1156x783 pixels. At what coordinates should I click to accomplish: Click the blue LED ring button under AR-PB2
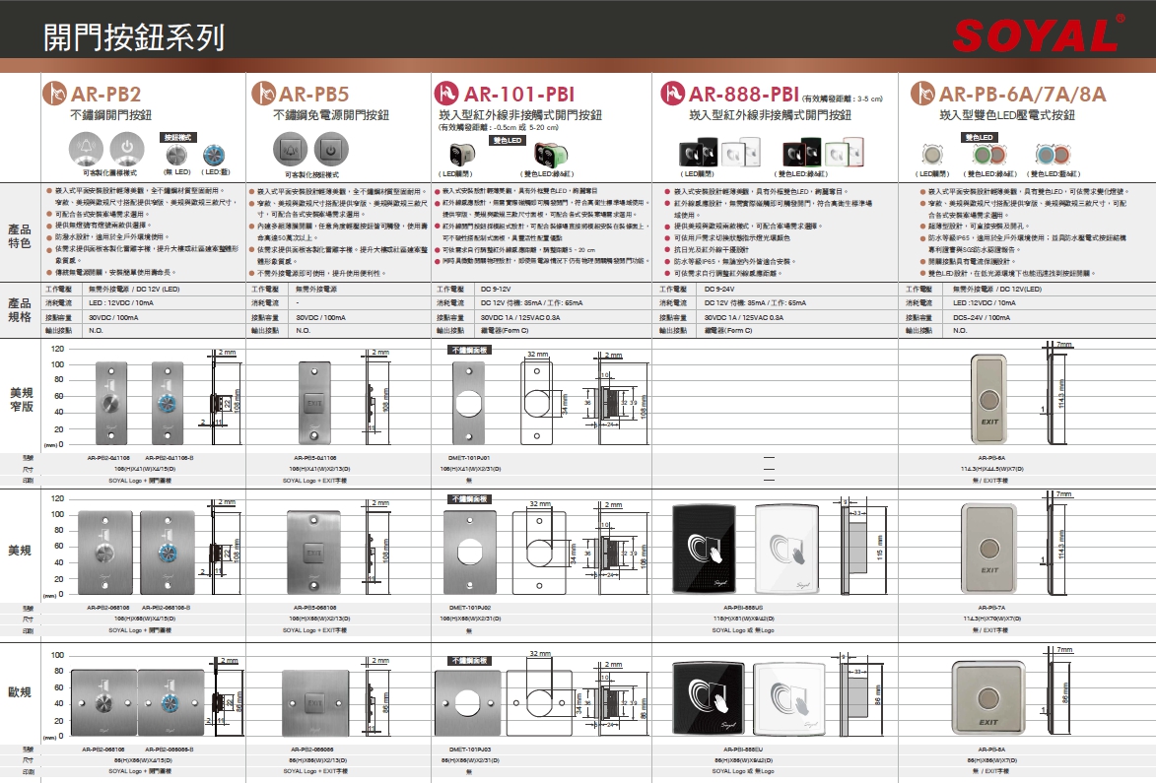tap(214, 155)
